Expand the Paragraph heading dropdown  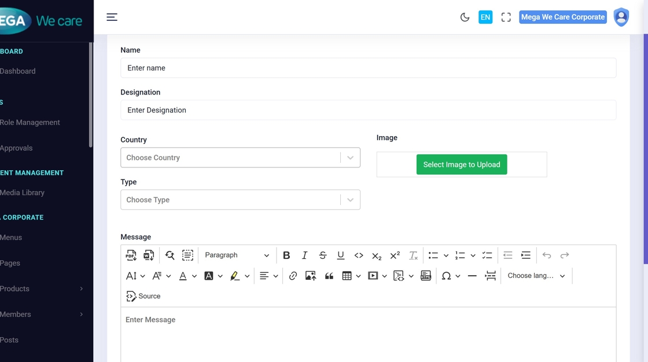click(237, 255)
